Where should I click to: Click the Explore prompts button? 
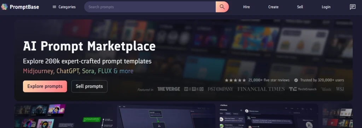45,86
